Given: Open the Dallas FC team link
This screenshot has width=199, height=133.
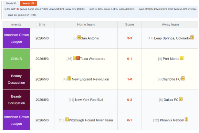Looking at the screenshot, I should (171, 100).
